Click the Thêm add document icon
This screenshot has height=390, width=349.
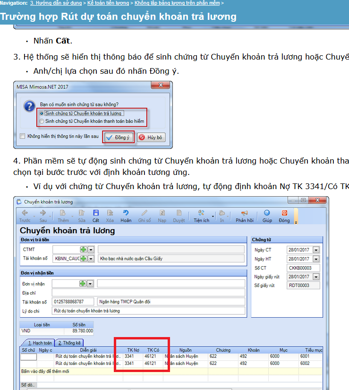pyautogui.click(x=63, y=213)
